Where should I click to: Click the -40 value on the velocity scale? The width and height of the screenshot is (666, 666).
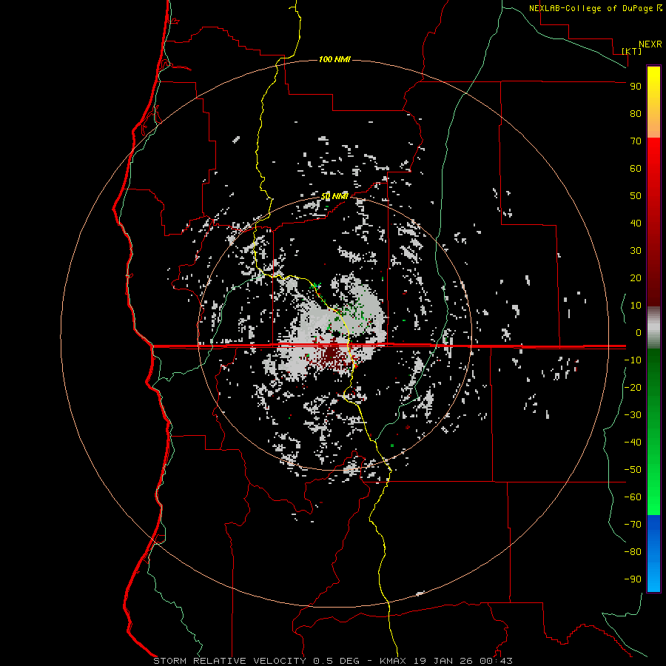coord(633,443)
